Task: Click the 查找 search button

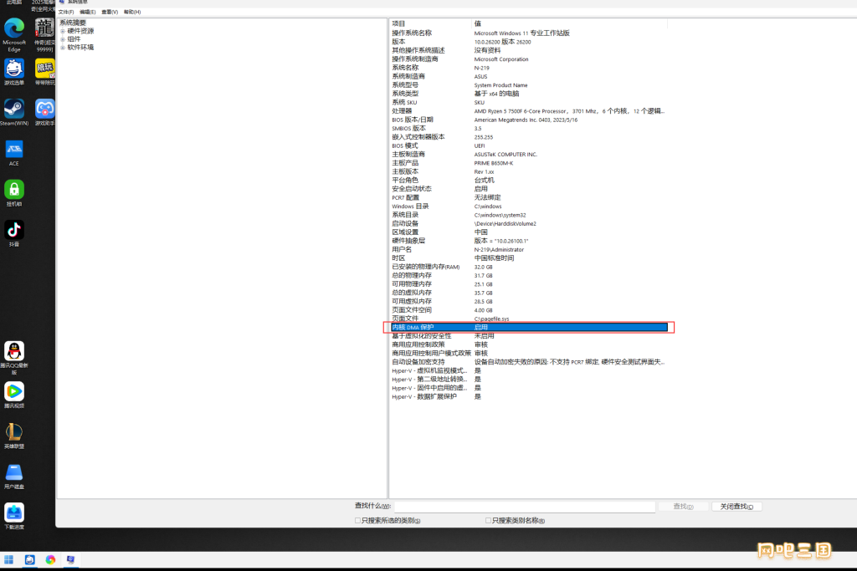Action: point(683,507)
